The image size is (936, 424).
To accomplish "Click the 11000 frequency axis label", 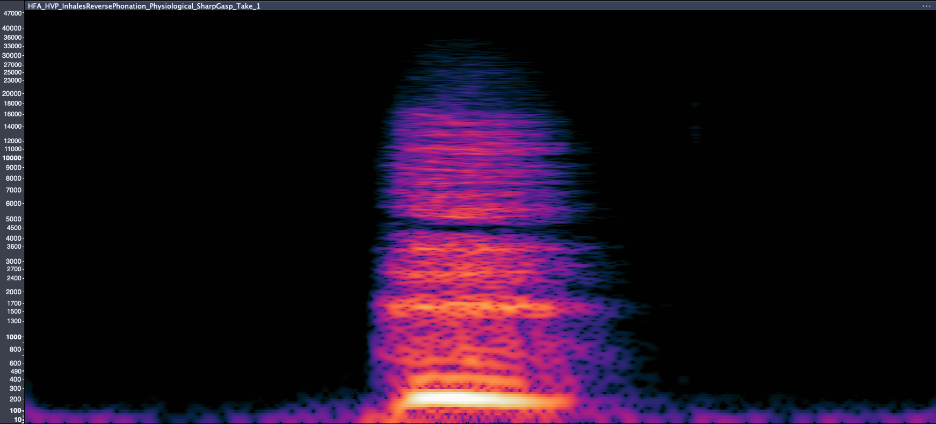I will tap(13, 149).
